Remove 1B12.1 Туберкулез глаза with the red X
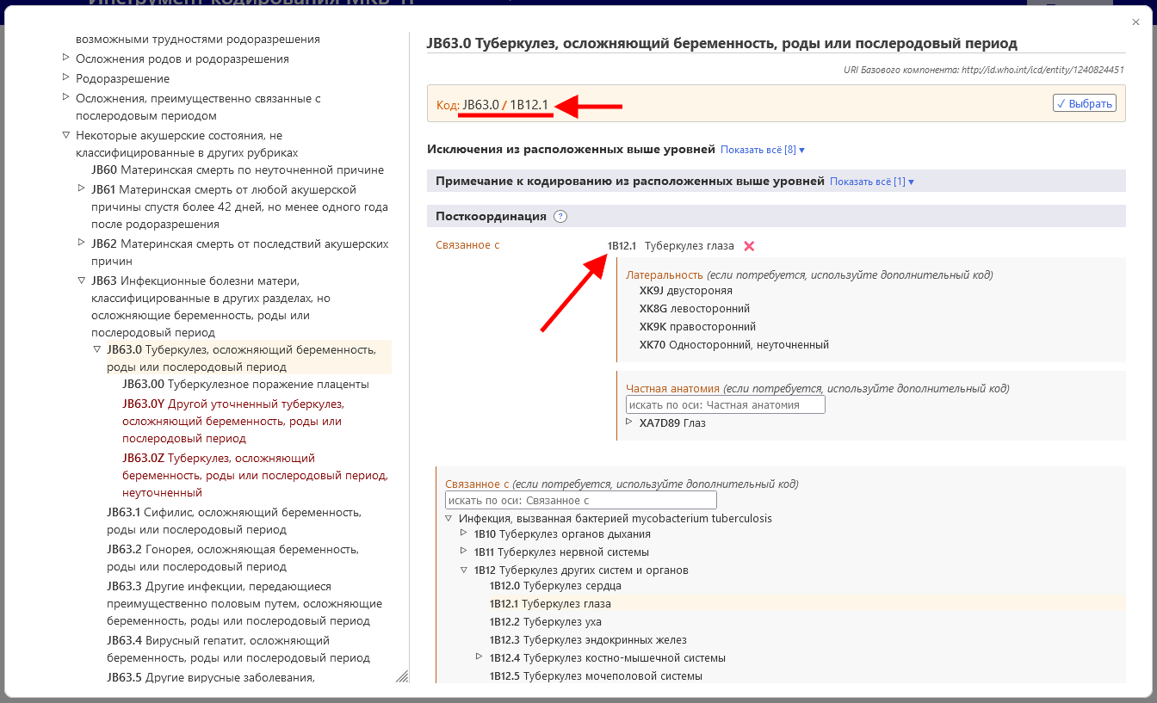 (749, 246)
